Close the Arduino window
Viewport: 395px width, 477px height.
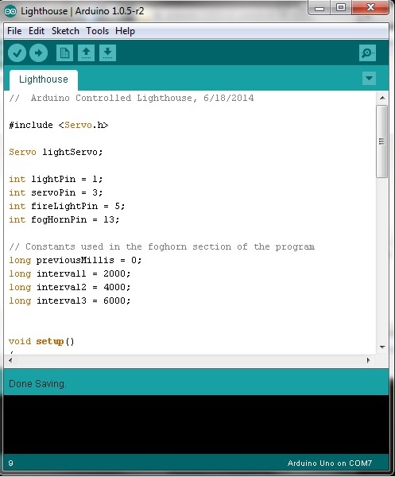click(370, 8)
